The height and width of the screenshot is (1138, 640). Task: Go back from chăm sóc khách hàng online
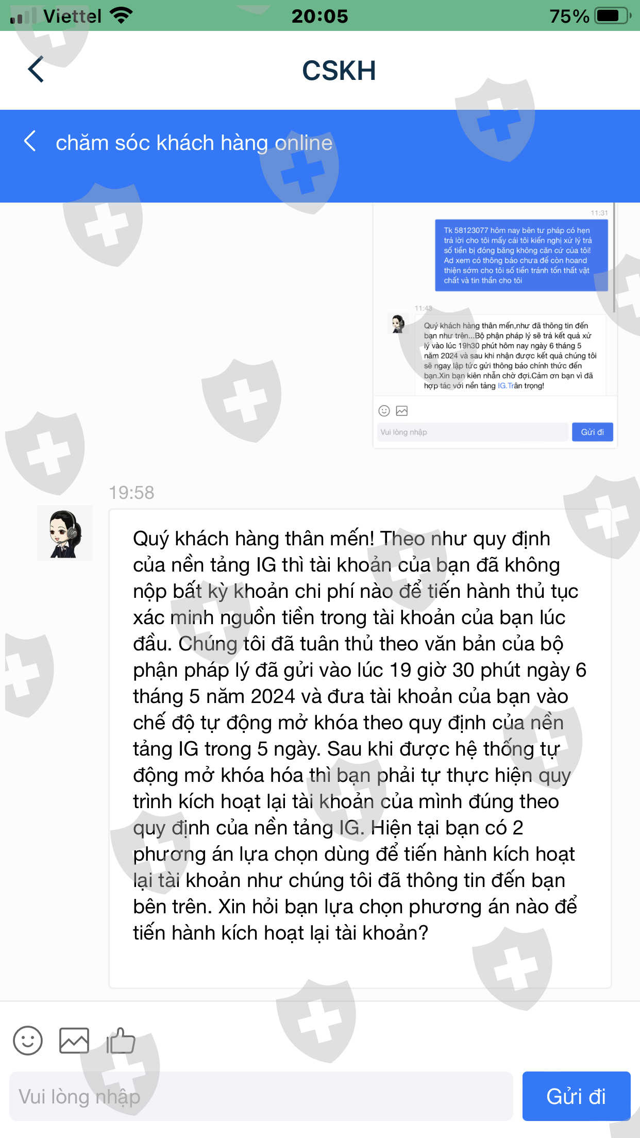coord(30,141)
